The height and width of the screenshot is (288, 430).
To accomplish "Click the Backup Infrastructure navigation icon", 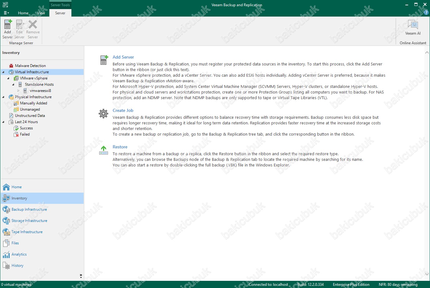I will (6, 209).
